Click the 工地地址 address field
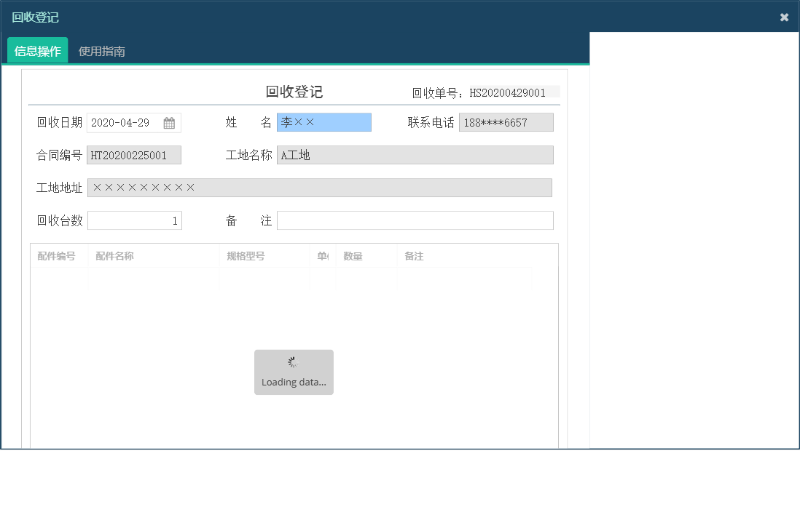 [321, 188]
